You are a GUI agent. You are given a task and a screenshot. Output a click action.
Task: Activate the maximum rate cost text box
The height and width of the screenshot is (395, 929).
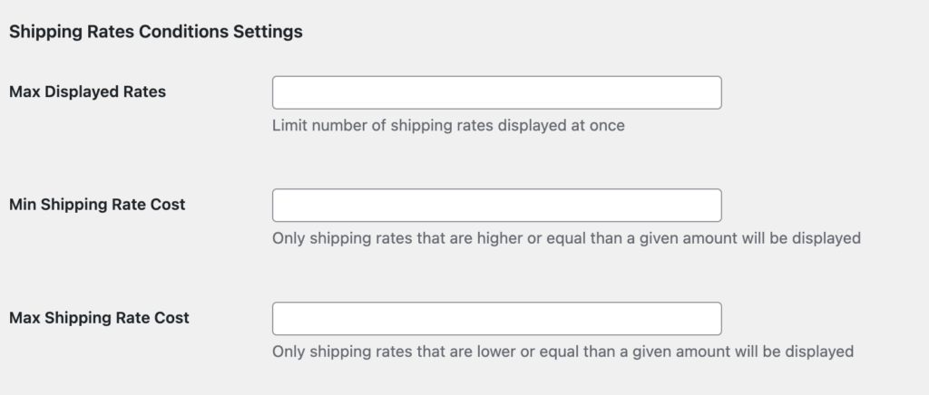(496, 319)
